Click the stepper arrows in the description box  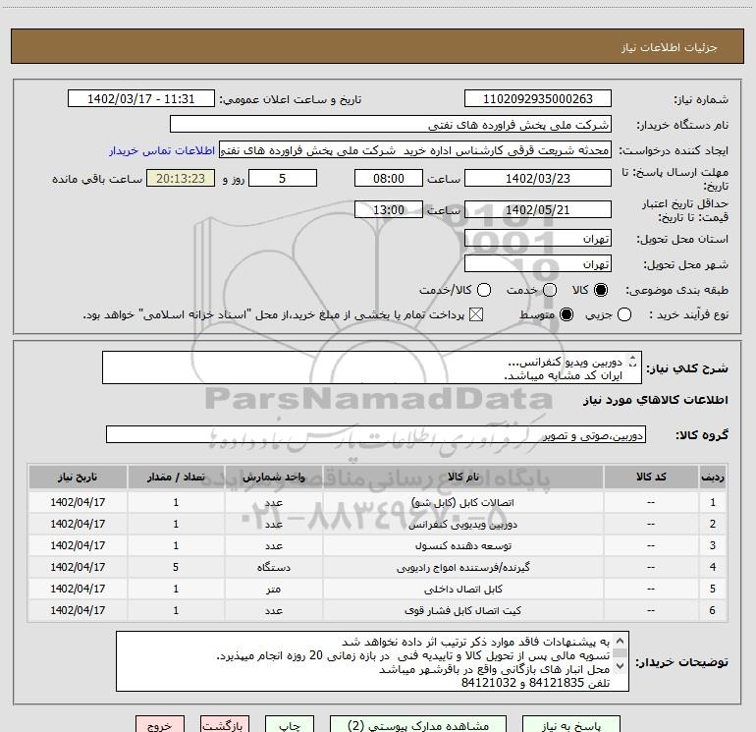click(x=633, y=361)
